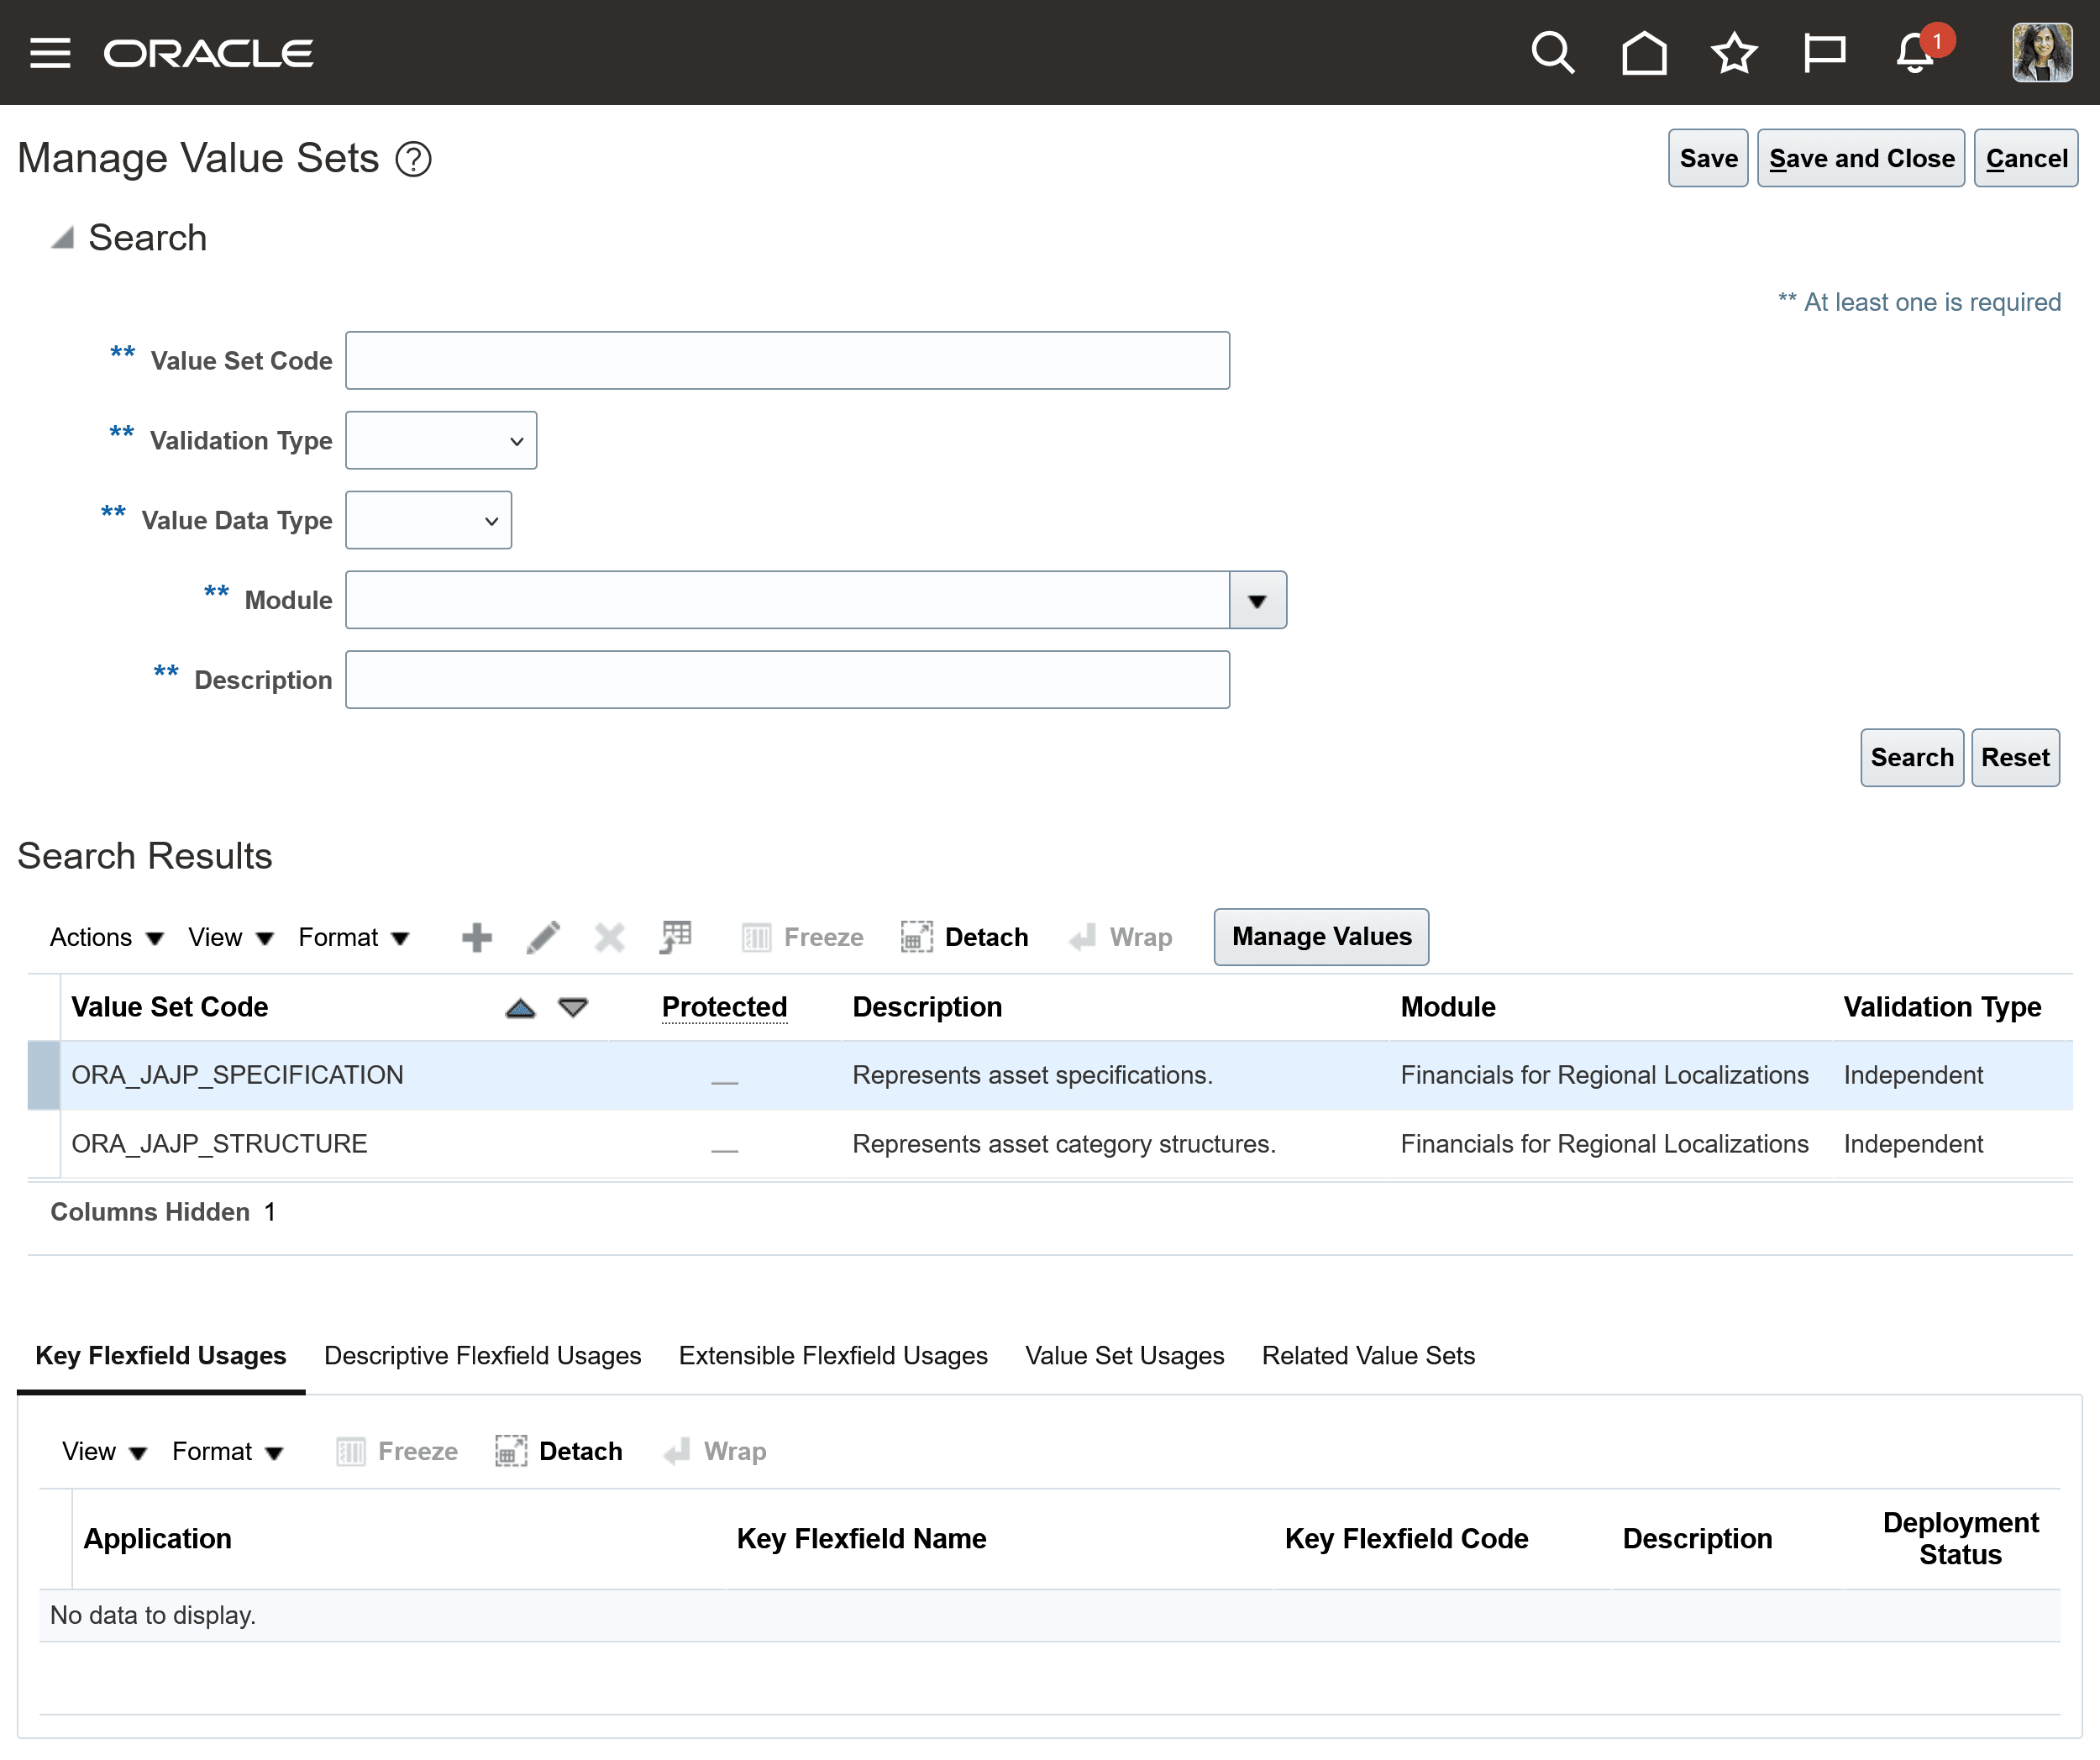
Task: Click inside the Value Set Code input field
Action: click(787, 360)
